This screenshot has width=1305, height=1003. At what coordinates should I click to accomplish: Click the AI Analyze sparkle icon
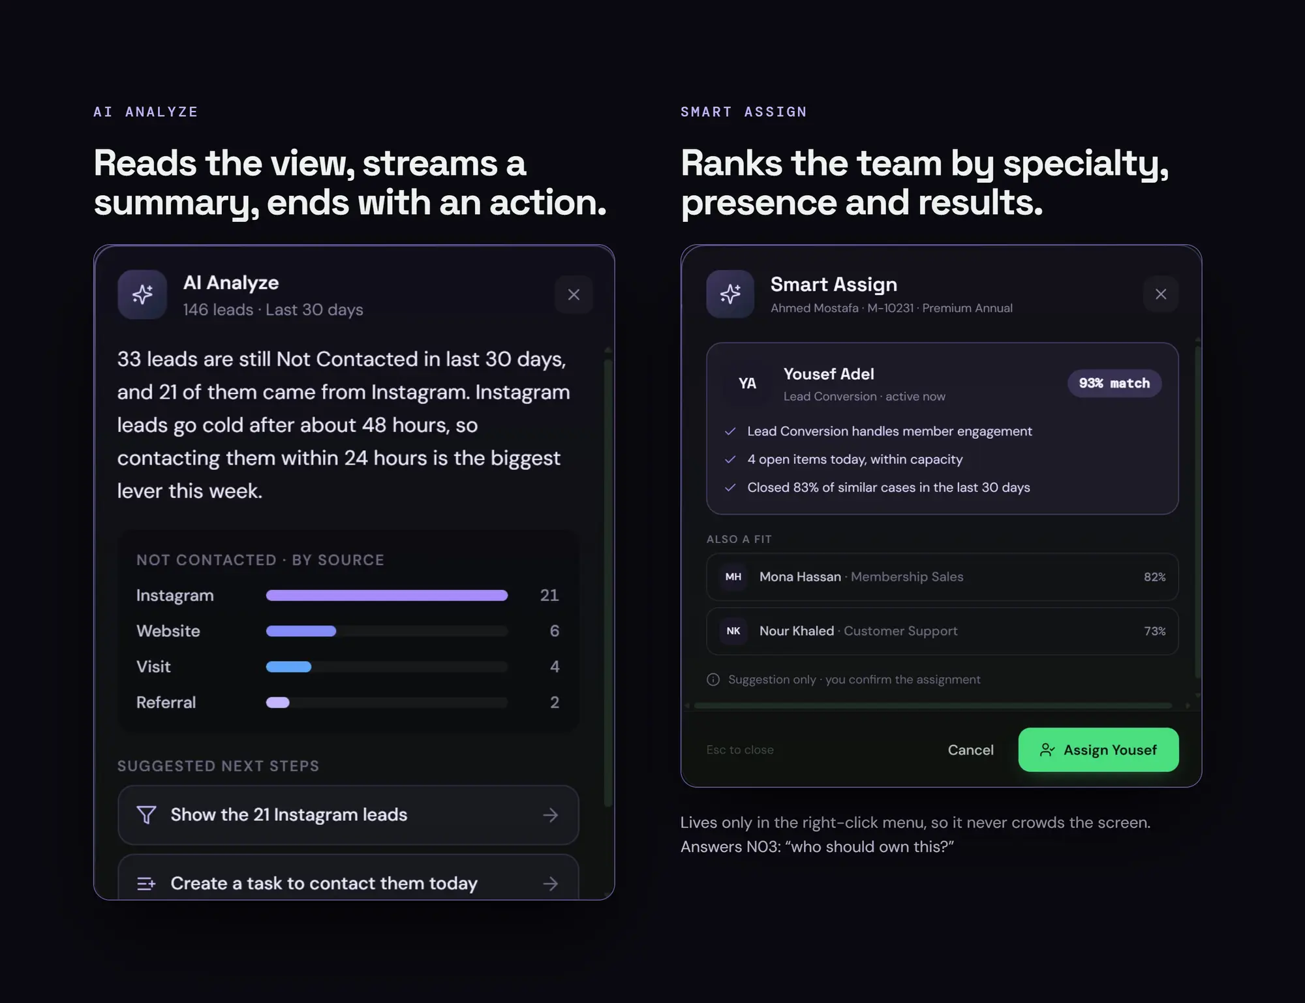pos(142,294)
